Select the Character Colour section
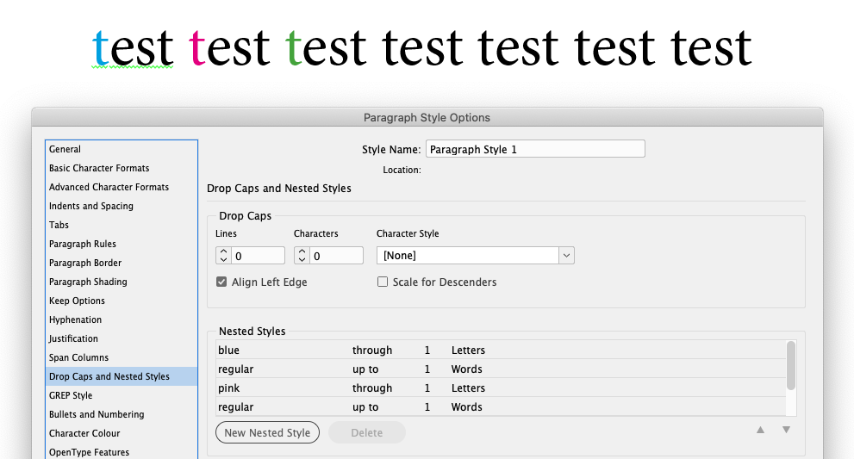The image size is (854, 459). pyautogui.click(x=84, y=433)
